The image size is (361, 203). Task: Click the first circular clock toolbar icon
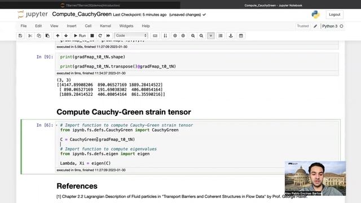175,36
